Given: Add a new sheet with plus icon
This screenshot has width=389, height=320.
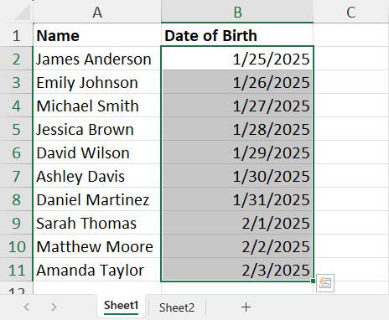Looking at the screenshot, I should [246, 307].
